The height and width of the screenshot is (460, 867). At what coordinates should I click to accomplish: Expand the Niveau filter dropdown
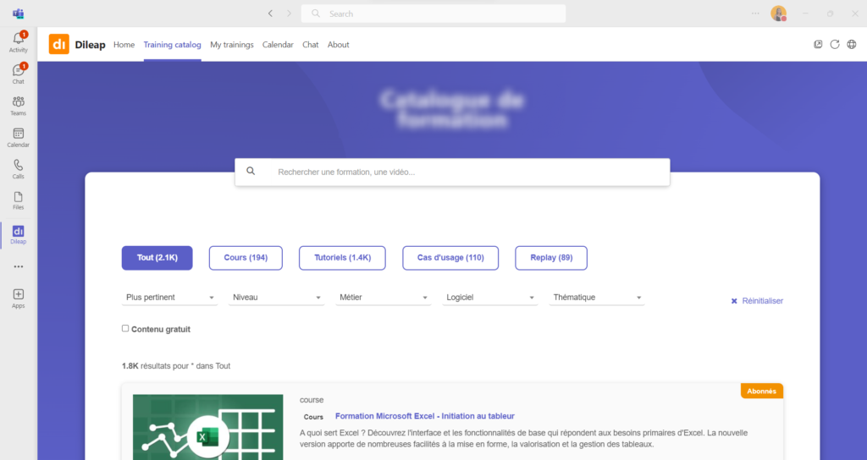277,298
